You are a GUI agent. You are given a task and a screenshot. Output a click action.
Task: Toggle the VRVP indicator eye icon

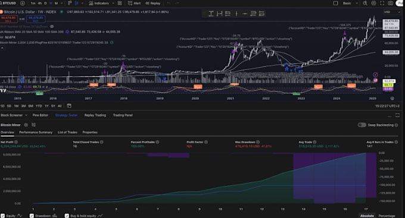(x=52, y=27)
